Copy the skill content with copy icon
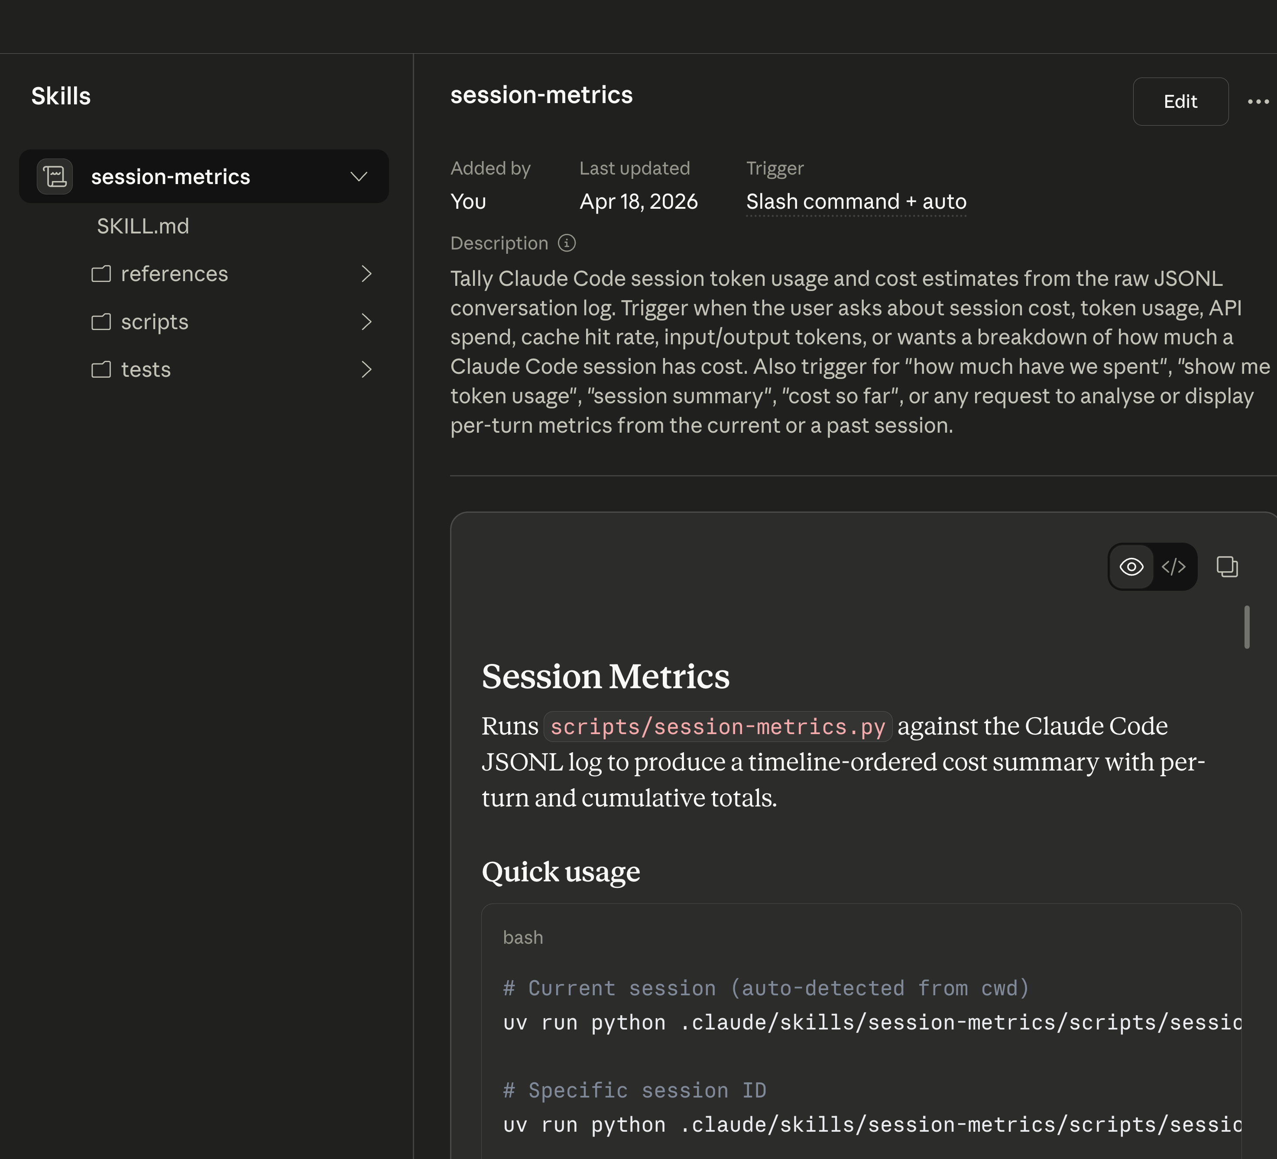Image resolution: width=1277 pixels, height=1159 pixels. pyautogui.click(x=1227, y=566)
